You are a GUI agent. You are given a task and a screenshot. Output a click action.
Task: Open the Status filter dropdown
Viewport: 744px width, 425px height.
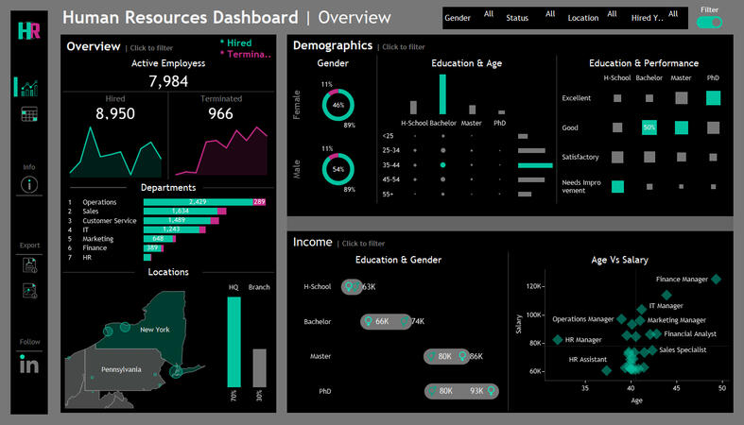pyautogui.click(x=530, y=17)
